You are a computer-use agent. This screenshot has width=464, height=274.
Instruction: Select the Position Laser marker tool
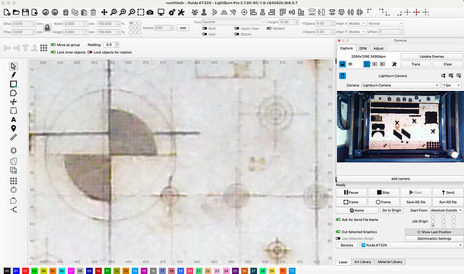13,128
